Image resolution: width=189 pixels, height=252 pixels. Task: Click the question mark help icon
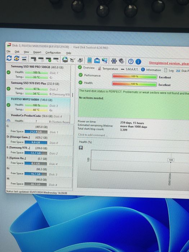click(131, 62)
